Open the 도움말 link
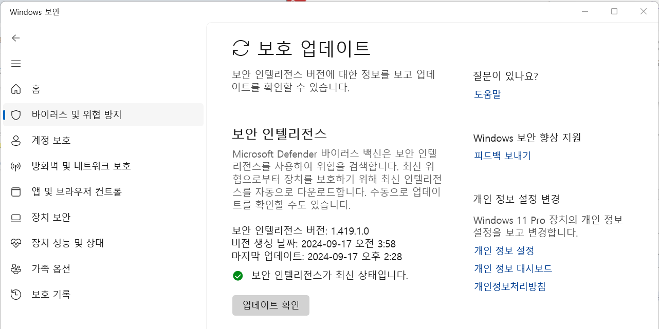 tap(487, 94)
